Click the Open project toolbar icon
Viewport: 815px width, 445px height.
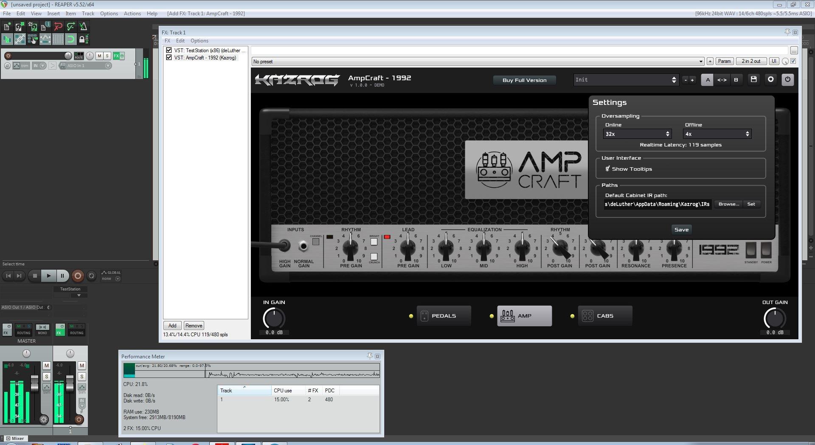tap(20, 26)
